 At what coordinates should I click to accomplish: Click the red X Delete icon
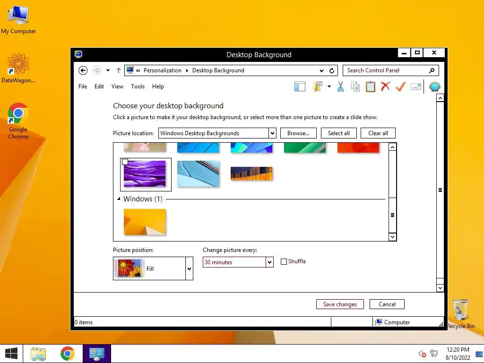tap(385, 86)
